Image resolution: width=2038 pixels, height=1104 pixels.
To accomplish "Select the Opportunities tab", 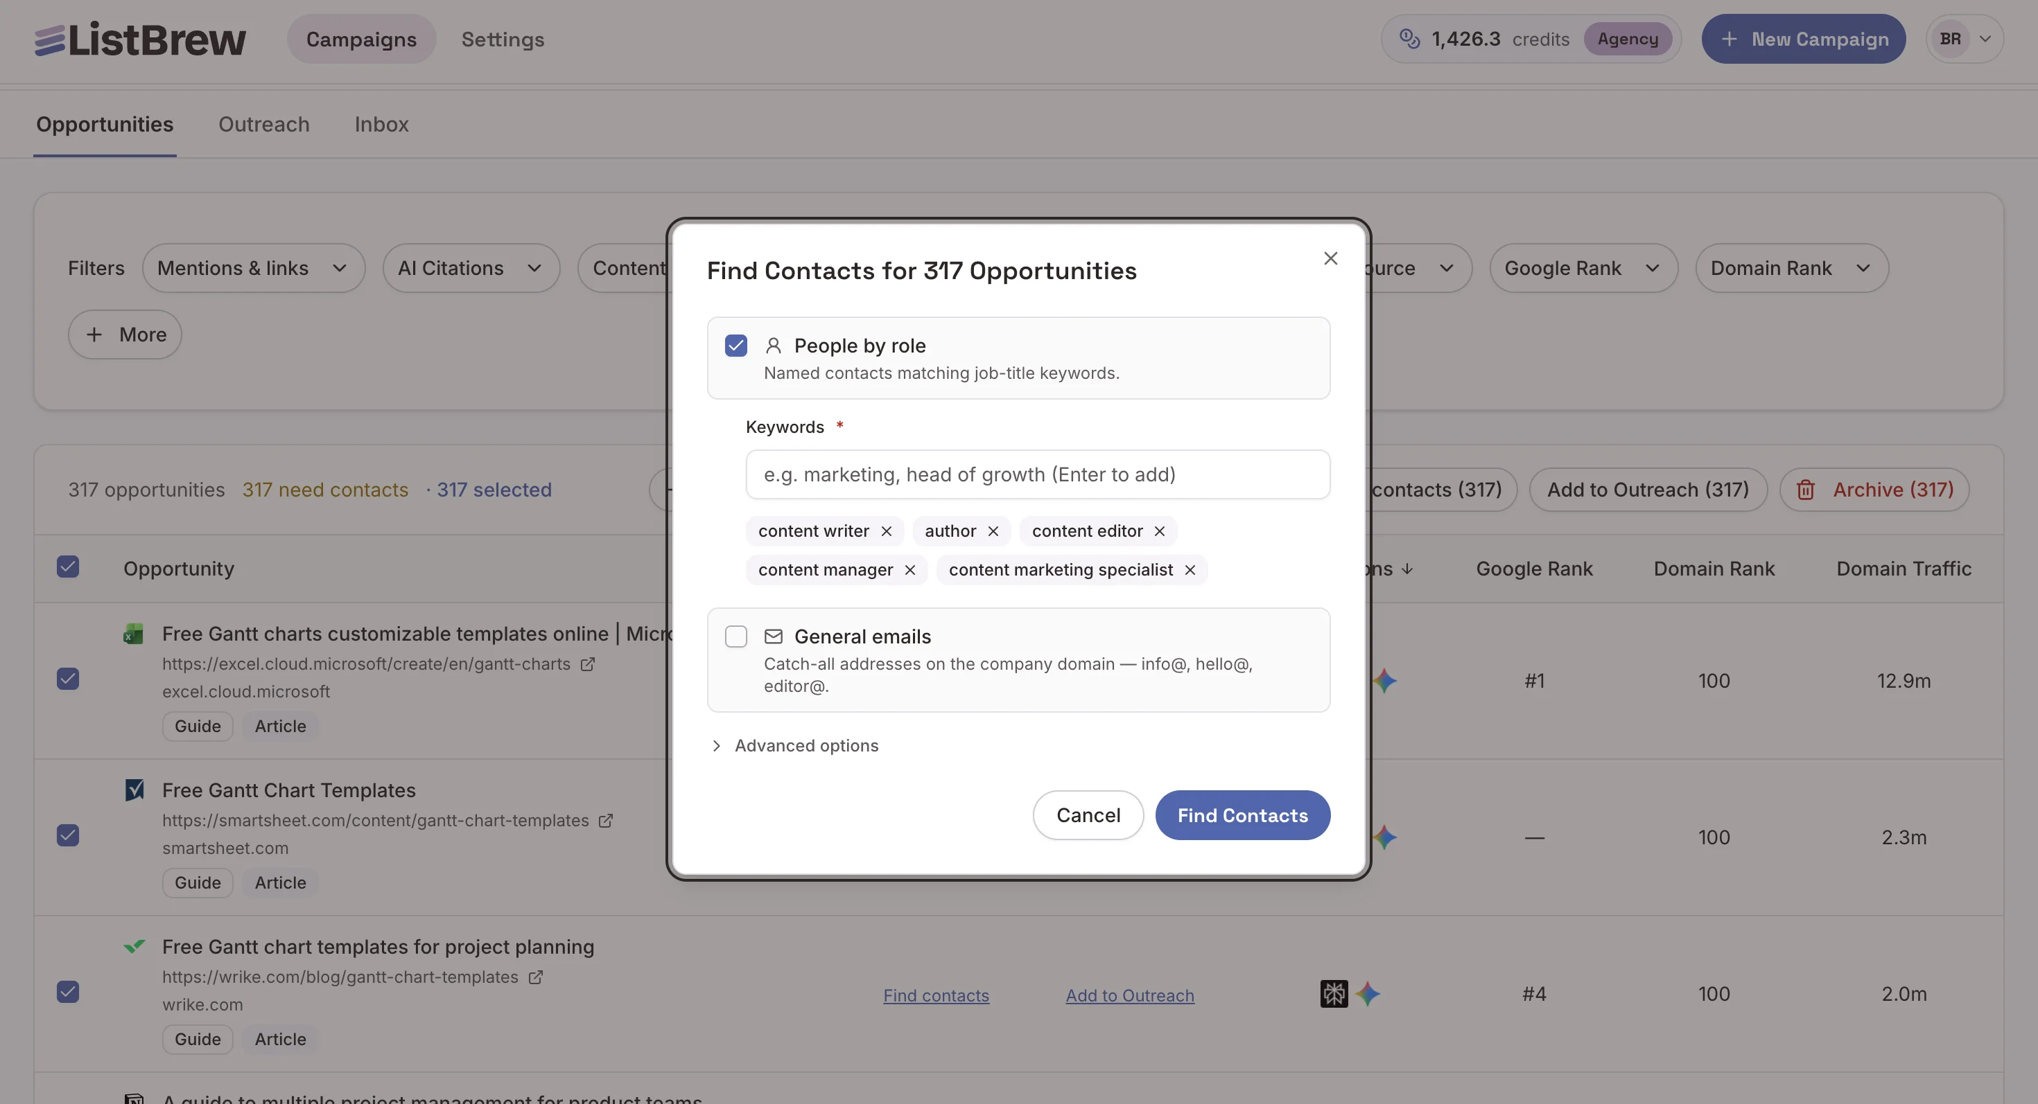I will [x=105, y=124].
